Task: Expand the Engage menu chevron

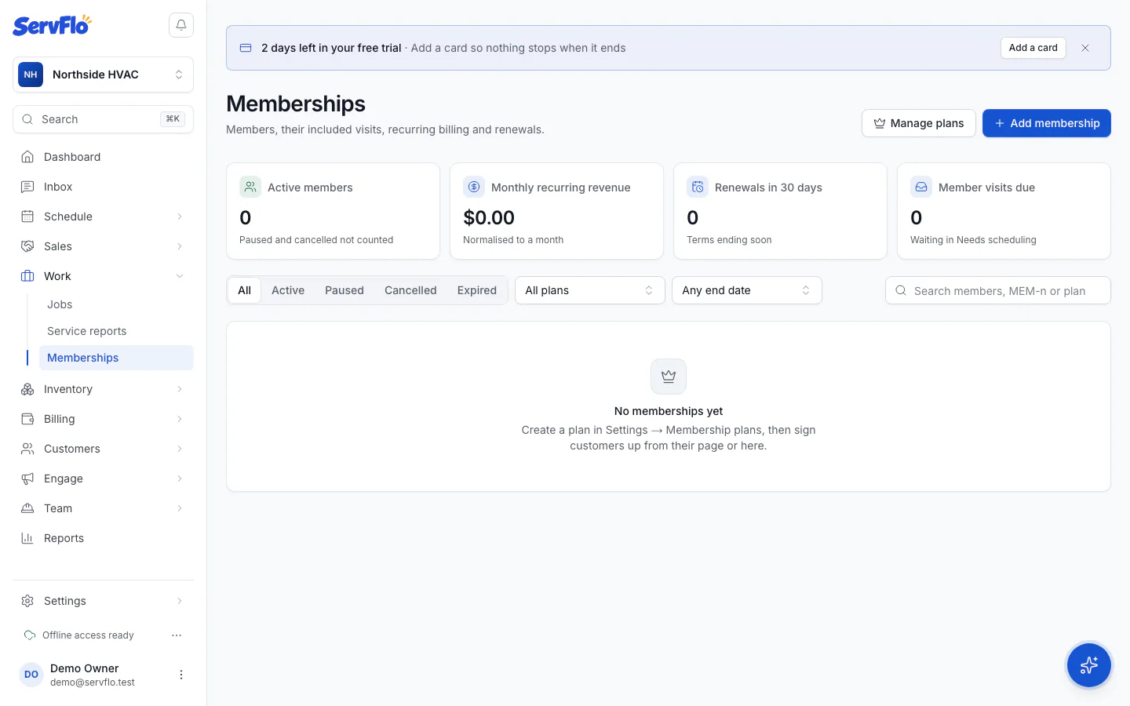Action: pyautogui.click(x=180, y=479)
